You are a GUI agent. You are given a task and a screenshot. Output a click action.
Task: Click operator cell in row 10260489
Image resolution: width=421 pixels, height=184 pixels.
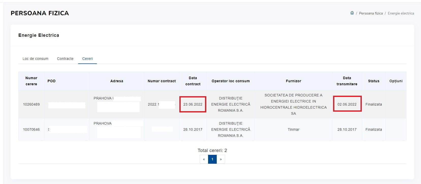pyautogui.click(x=231, y=104)
